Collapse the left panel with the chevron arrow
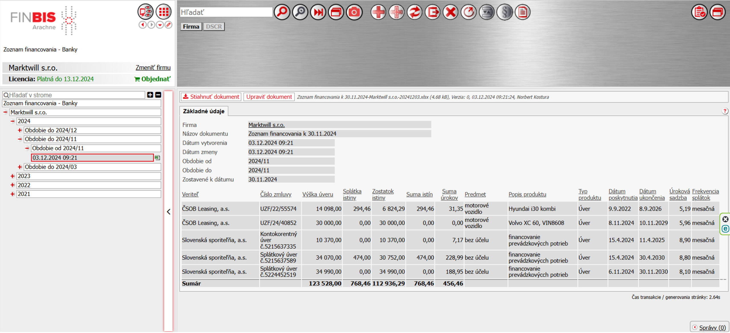This screenshot has height=333, width=730. click(x=169, y=212)
